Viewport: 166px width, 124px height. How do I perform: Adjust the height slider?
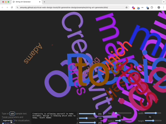pyautogui.click(x=153, y=121)
